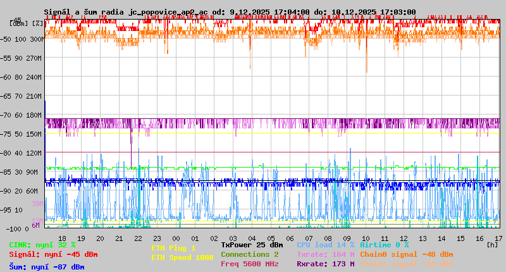506x272 pixels.
Task: Click the 09 hour mark on time axis
Action: pos(347,238)
